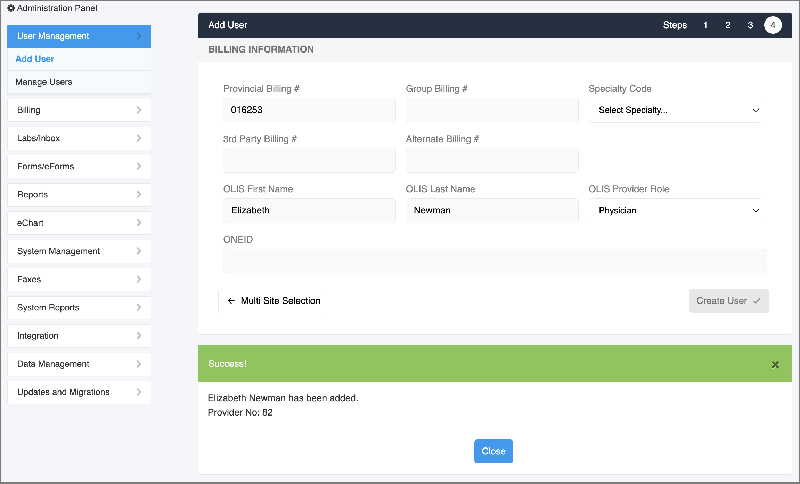Click the BILLING INFORMATION heading
The image size is (800, 484).
[261, 49]
